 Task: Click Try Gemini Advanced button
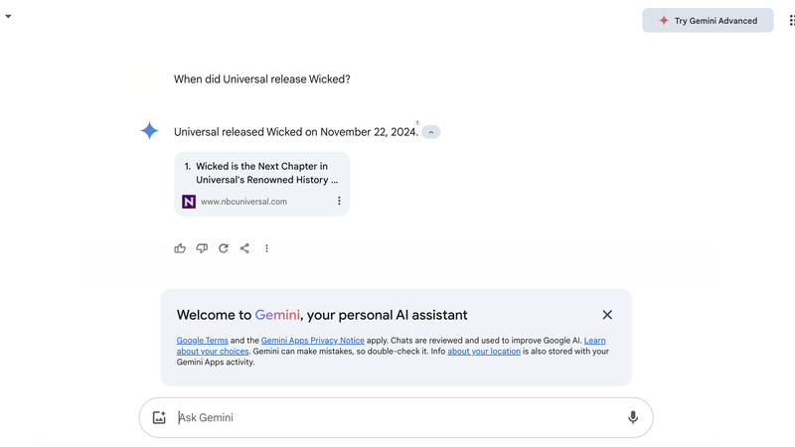(708, 20)
